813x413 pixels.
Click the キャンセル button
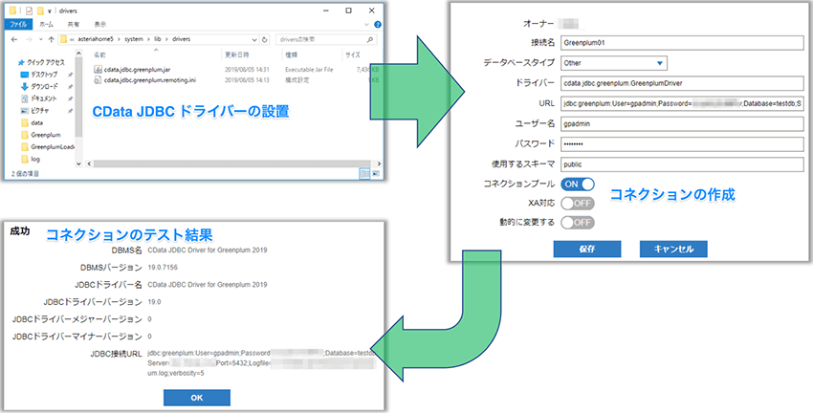pos(673,250)
